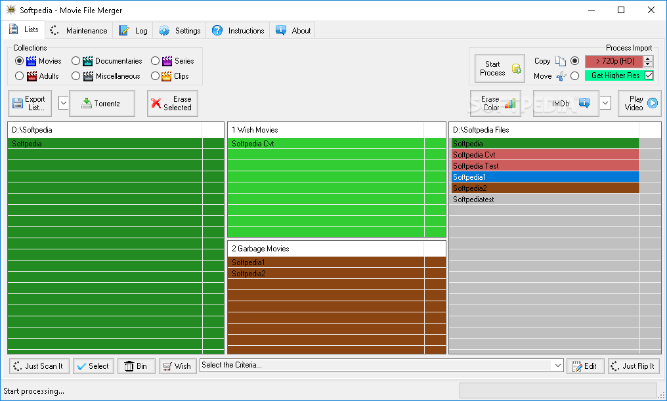
Task: Click the Erase Color button
Action: (496, 103)
